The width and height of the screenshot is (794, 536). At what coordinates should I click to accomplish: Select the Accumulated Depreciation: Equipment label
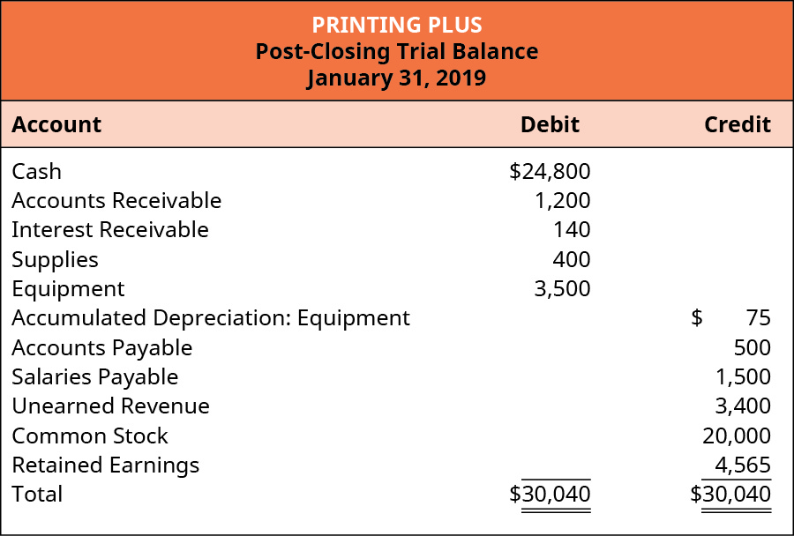pos(211,318)
